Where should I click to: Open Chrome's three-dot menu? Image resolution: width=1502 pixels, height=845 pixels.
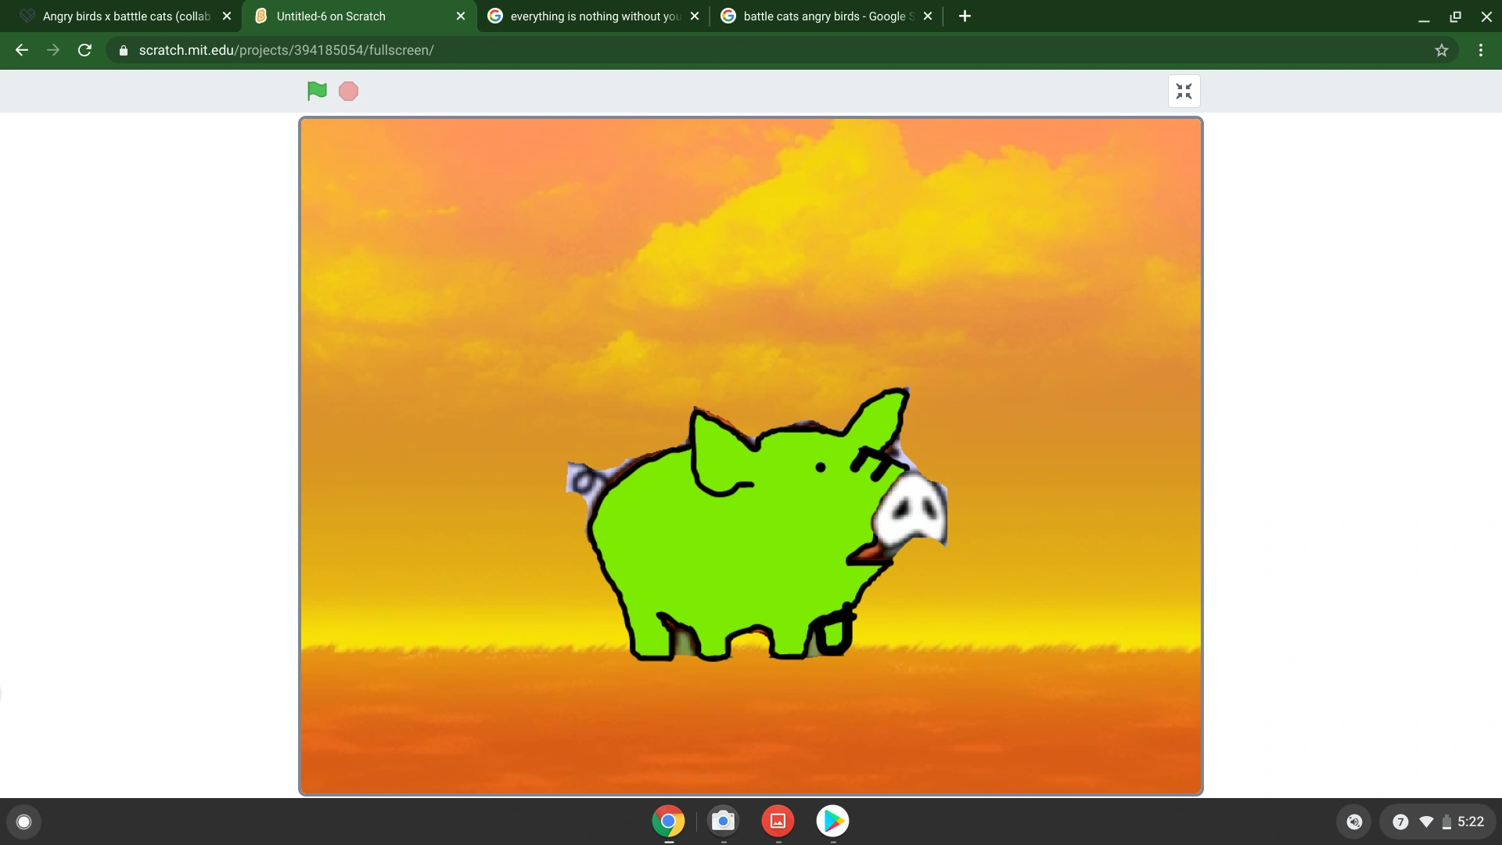pyautogui.click(x=1480, y=50)
